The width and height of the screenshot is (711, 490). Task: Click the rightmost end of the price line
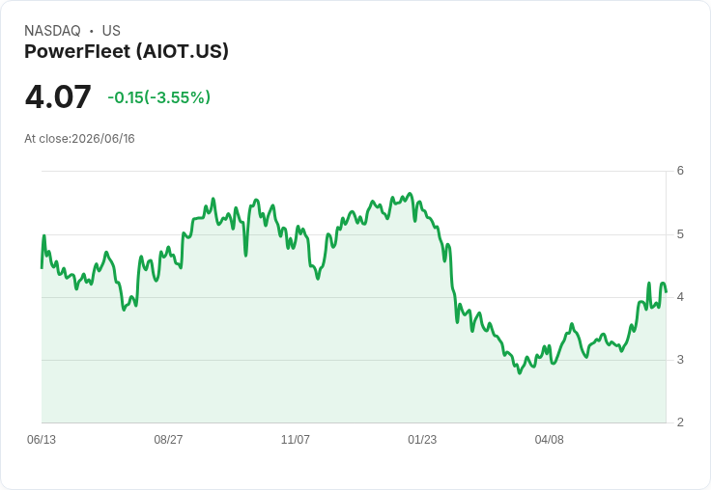tap(666, 291)
